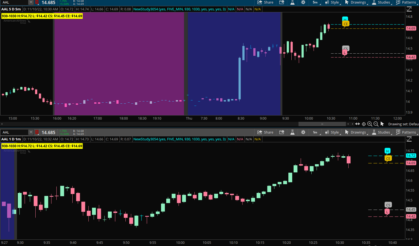419x246 pixels.
Task: Toggle price axis scale icon in upper chart
Action: point(409,9)
